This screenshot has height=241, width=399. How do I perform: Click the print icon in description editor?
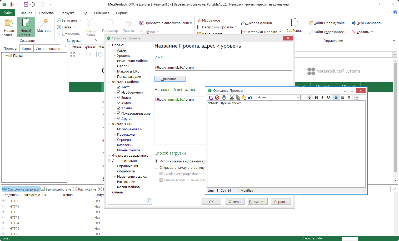point(224,98)
